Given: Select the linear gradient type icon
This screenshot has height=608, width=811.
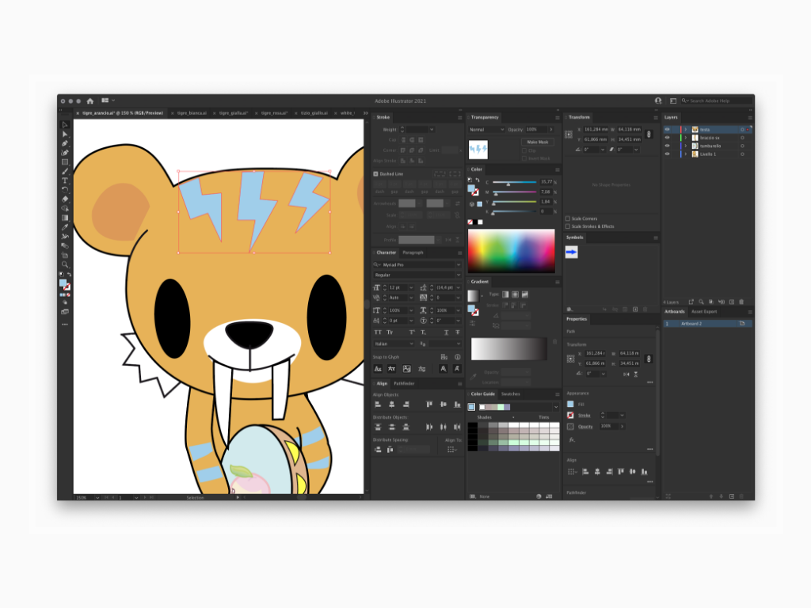Looking at the screenshot, I should tap(504, 294).
